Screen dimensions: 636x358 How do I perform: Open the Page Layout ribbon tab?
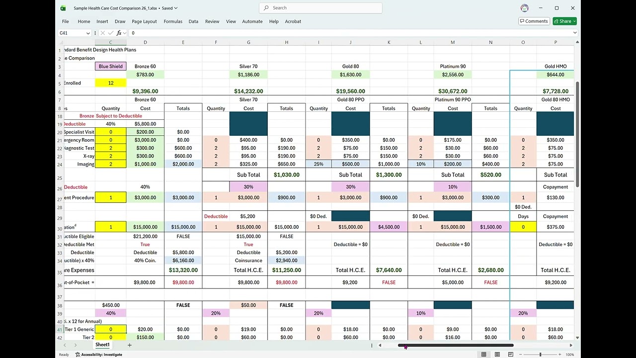pos(144,21)
